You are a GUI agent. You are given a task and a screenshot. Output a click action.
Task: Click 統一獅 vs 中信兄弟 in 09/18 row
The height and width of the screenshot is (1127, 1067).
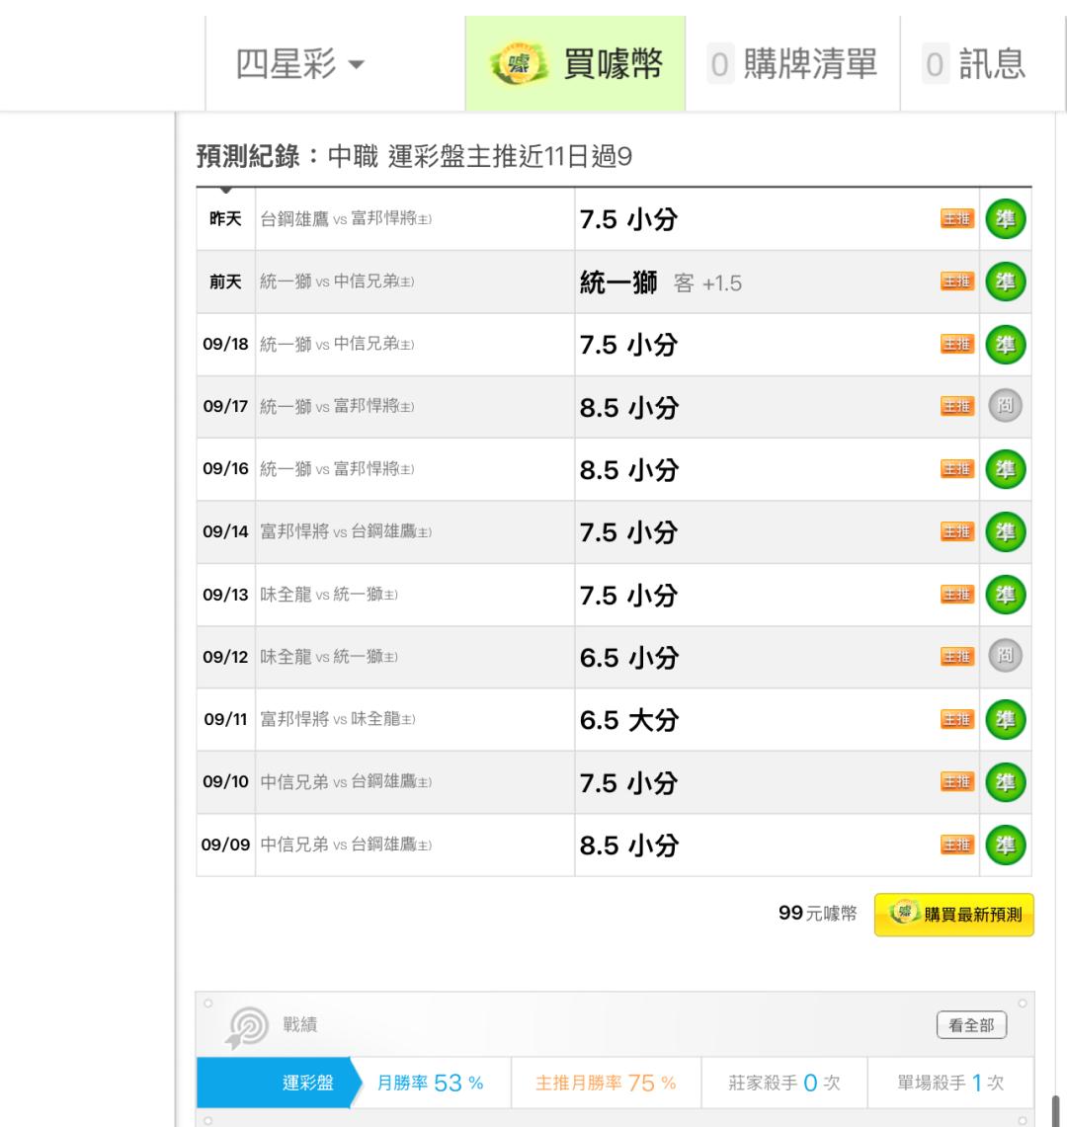point(337,345)
